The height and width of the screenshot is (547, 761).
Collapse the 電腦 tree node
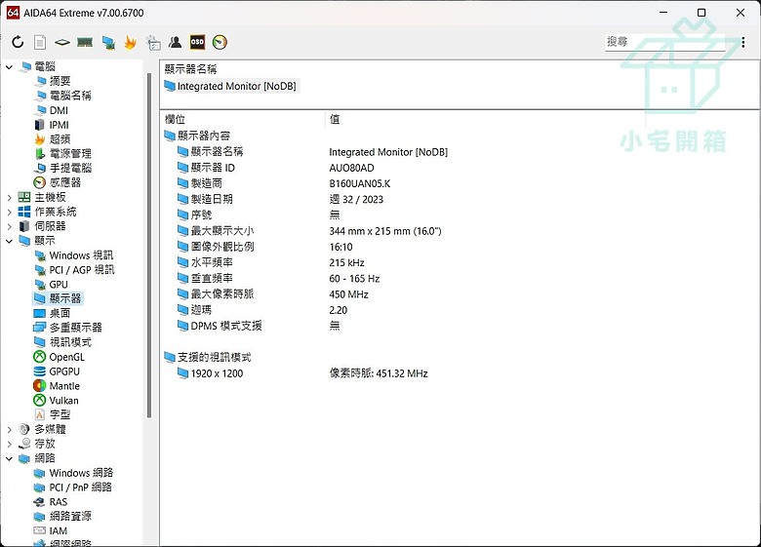coord(9,66)
